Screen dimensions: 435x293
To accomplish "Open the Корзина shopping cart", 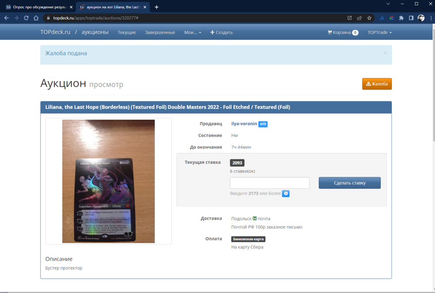I will coord(342,32).
